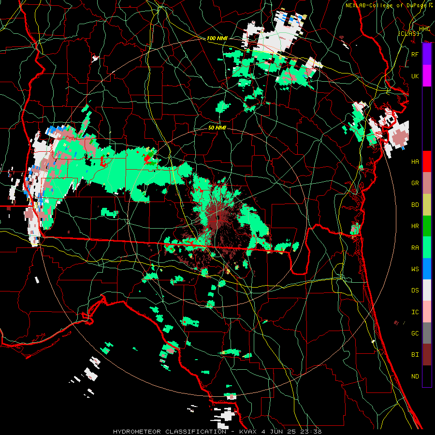Click the HR dark green legend swatch
This screenshot has width=435, height=435.
coord(427,226)
